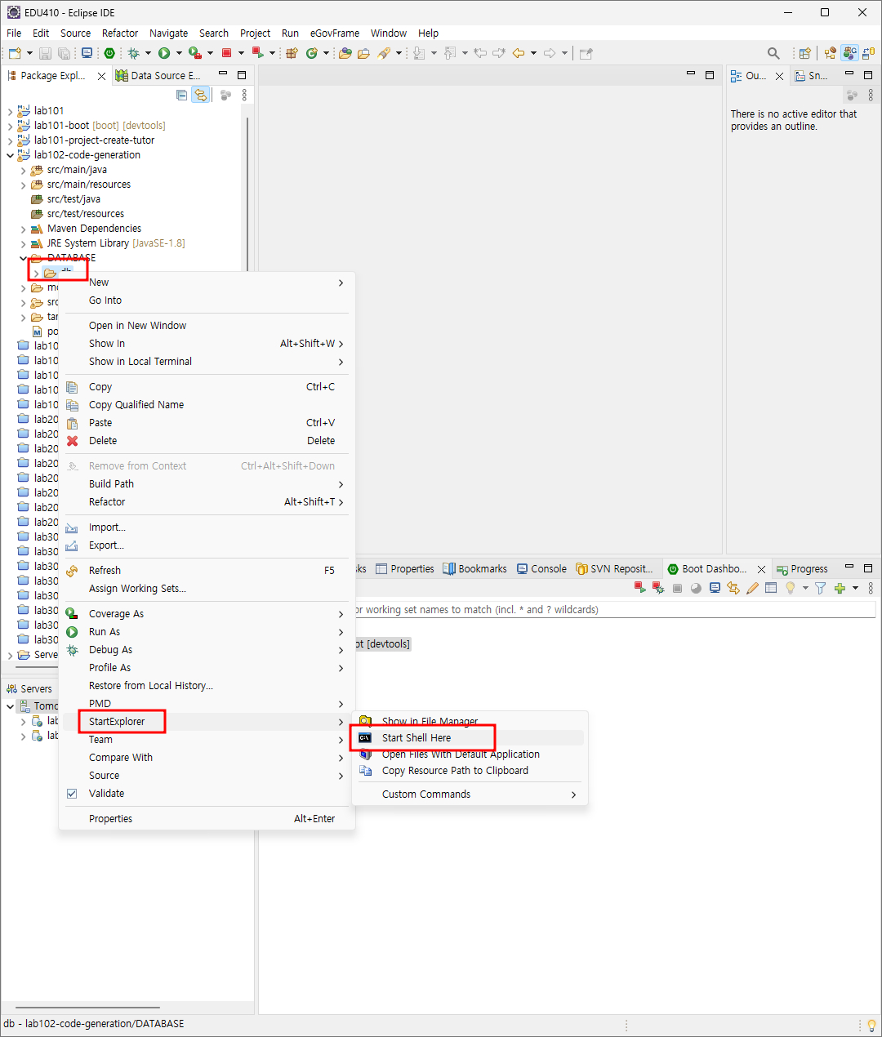
Task: Expand the src/main/java folder
Action: (23, 170)
